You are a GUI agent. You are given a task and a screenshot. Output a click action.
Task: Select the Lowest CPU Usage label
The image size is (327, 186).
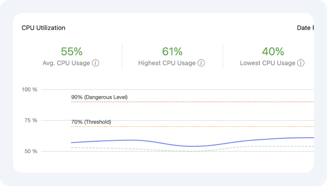tap(267, 63)
